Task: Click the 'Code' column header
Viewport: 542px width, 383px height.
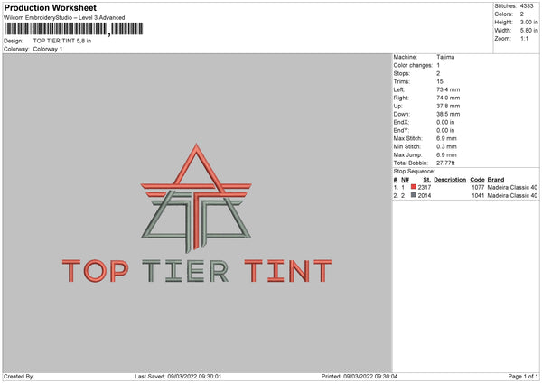Action: [x=477, y=180]
